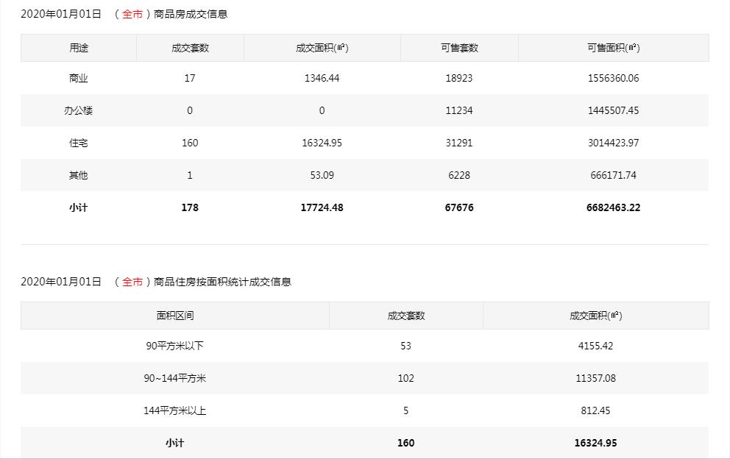Click the 144平方米以上 row label

(175, 410)
